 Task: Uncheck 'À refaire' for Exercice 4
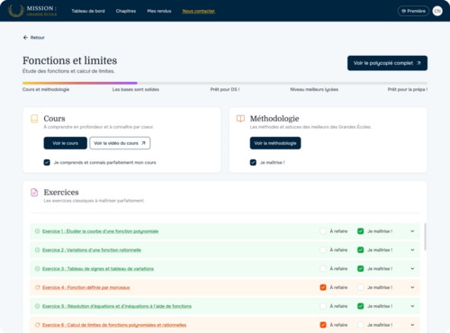point(323,287)
